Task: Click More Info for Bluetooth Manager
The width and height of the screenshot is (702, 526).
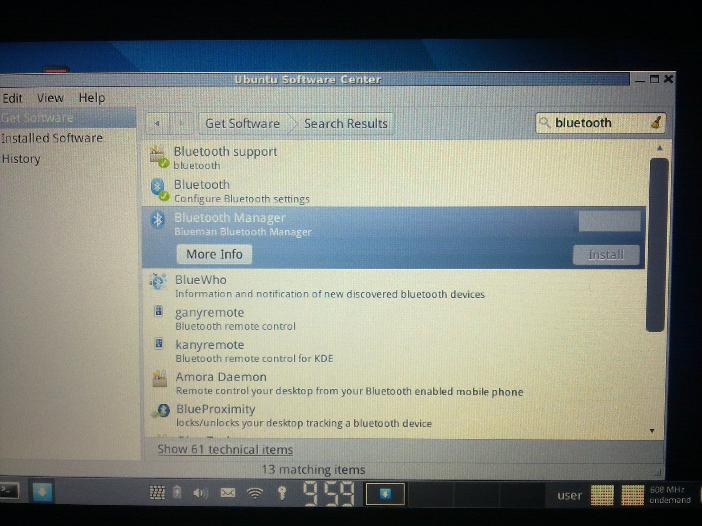Action: 214,254
